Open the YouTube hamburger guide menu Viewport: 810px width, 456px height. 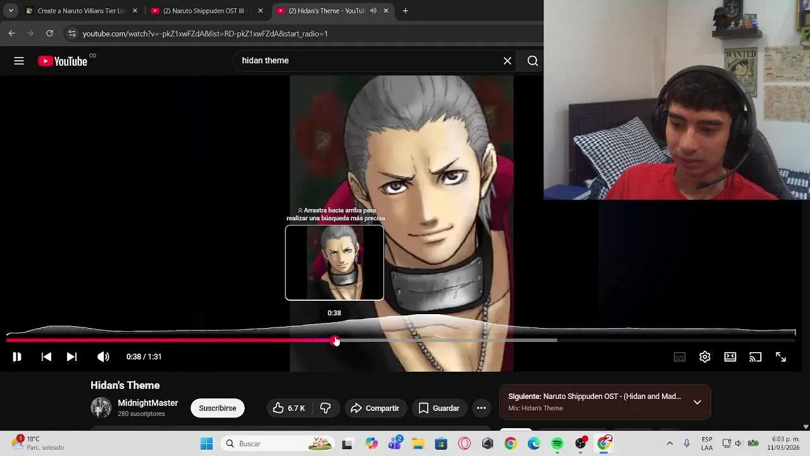tap(19, 61)
